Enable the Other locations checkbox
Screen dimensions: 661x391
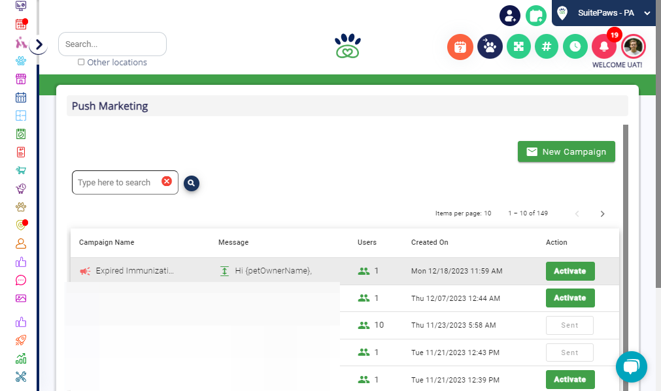coord(81,62)
